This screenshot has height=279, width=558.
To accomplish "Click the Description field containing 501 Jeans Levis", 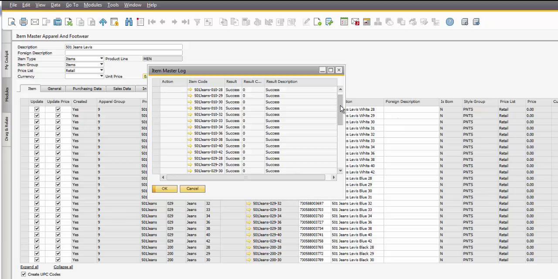I will point(123,47).
